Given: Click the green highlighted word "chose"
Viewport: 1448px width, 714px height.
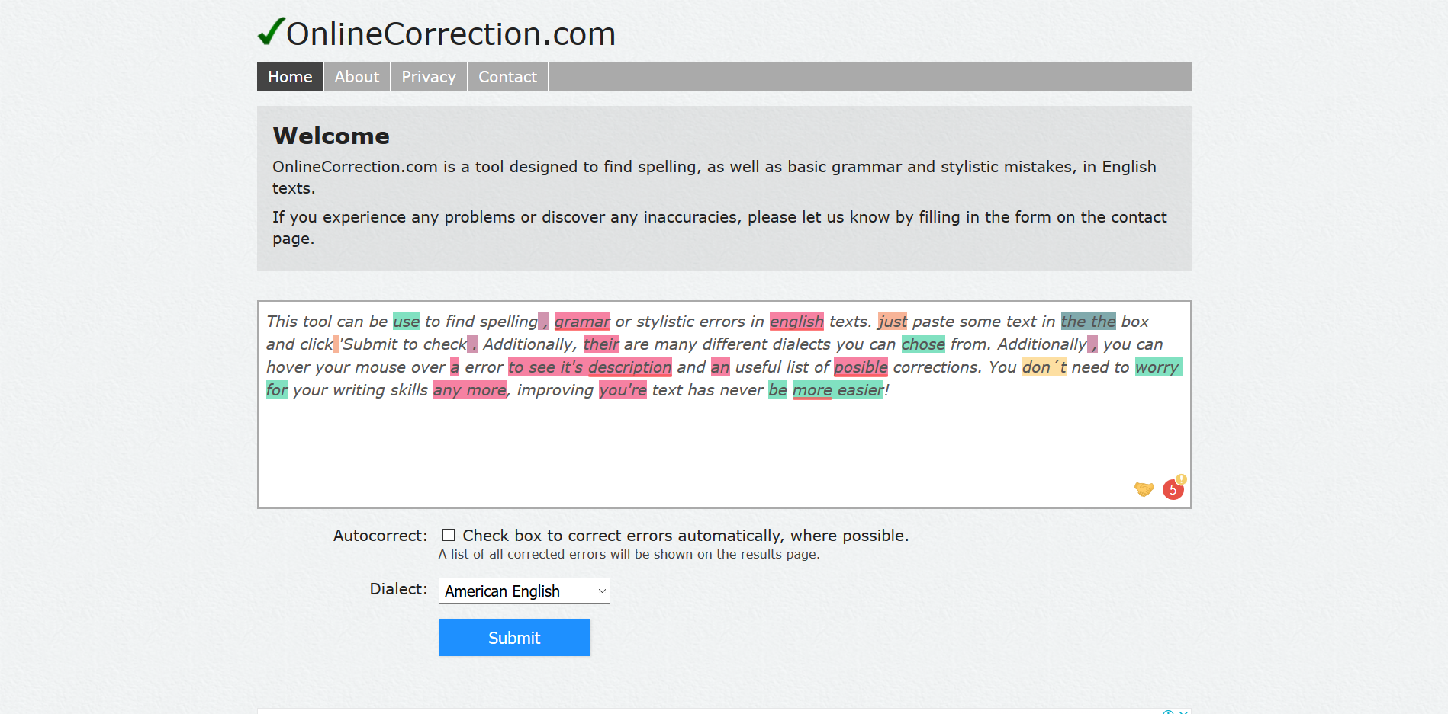Looking at the screenshot, I should tap(923, 344).
